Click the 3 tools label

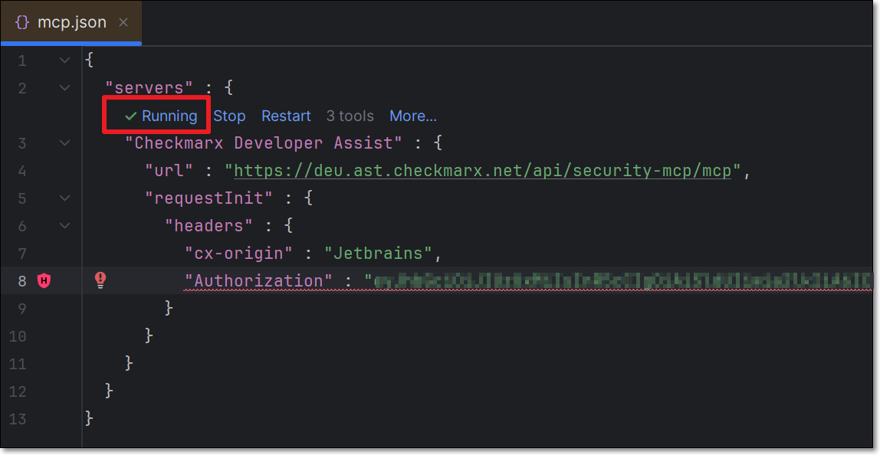point(350,116)
